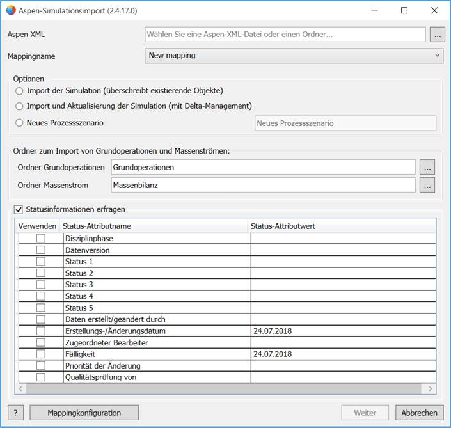Click the Ordner Massenstrom text field
Screen dimensions: 451x428
click(x=263, y=185)
